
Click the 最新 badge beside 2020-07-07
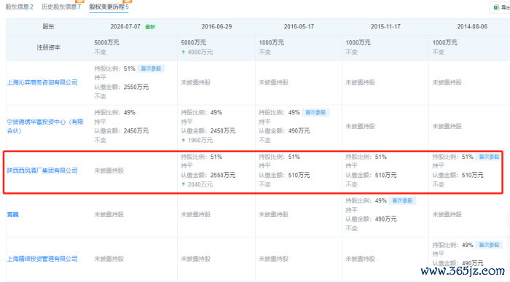tap(150, 27)
